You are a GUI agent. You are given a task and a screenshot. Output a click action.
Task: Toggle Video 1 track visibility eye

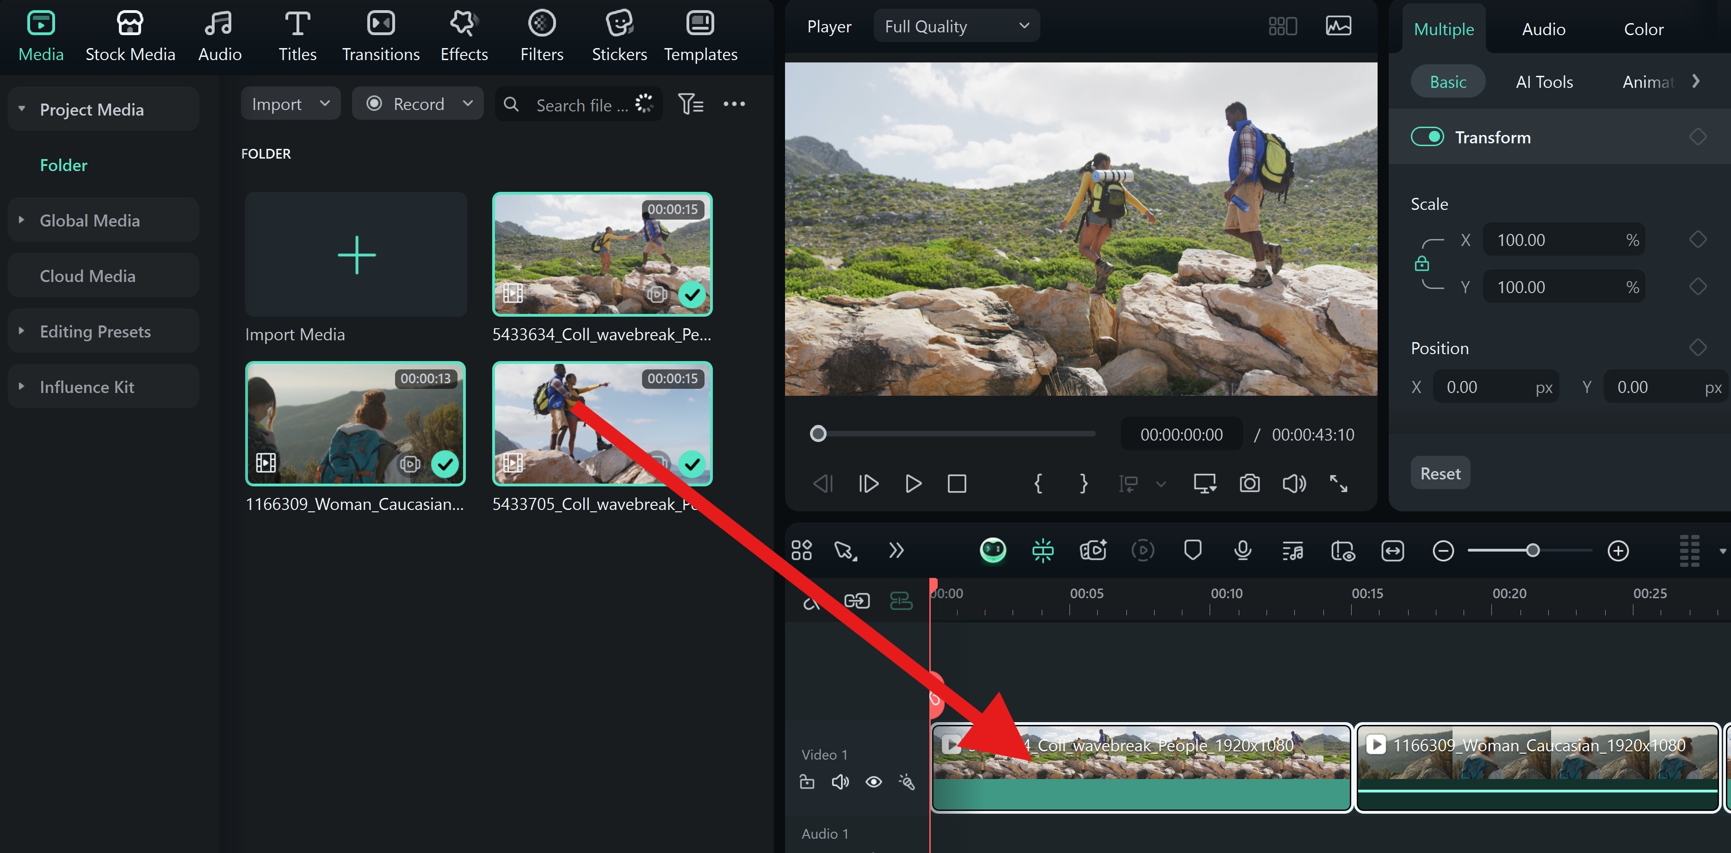coord(873,781)
